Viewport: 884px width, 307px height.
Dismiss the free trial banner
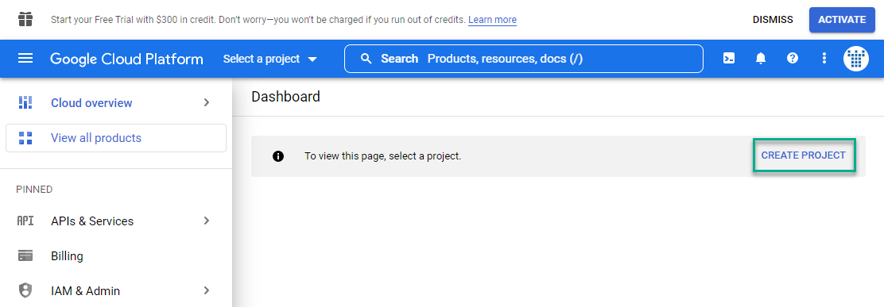click(773, 20)
